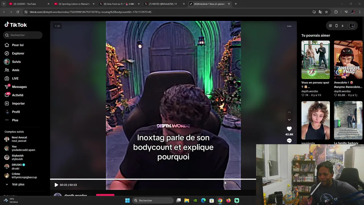Screen dimensions: 364x205
Task: Go to previous video up chevron
Action: point(289,112)
